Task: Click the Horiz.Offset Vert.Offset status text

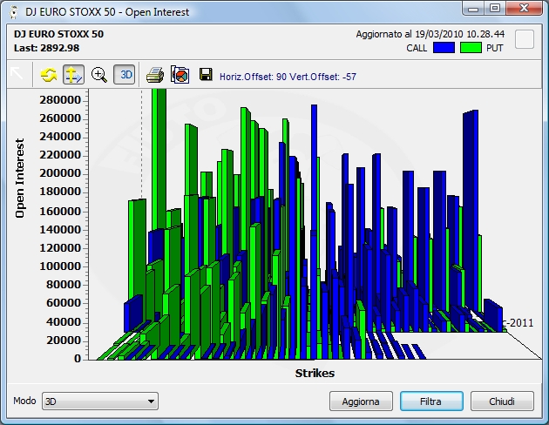Action: tap(288, 77)
